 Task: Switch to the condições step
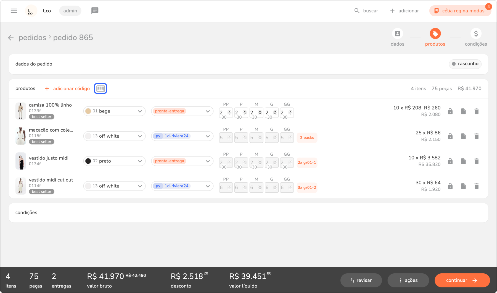[476, 34]
